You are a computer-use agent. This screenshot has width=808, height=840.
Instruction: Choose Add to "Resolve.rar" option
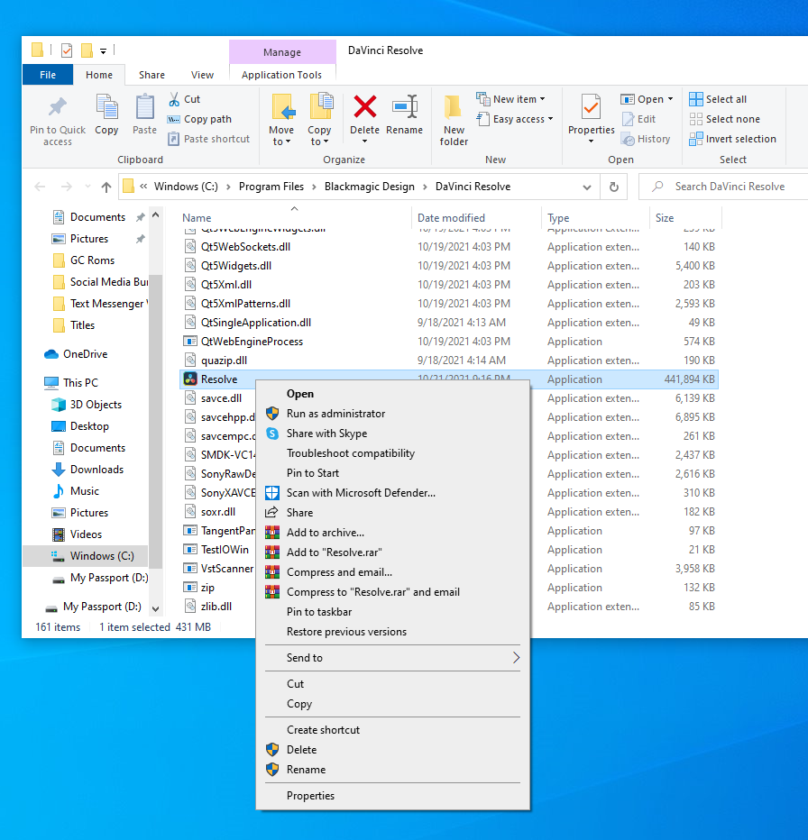pos(392,552)
